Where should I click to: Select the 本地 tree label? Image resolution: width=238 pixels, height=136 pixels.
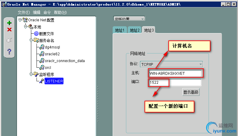point(37,27)
